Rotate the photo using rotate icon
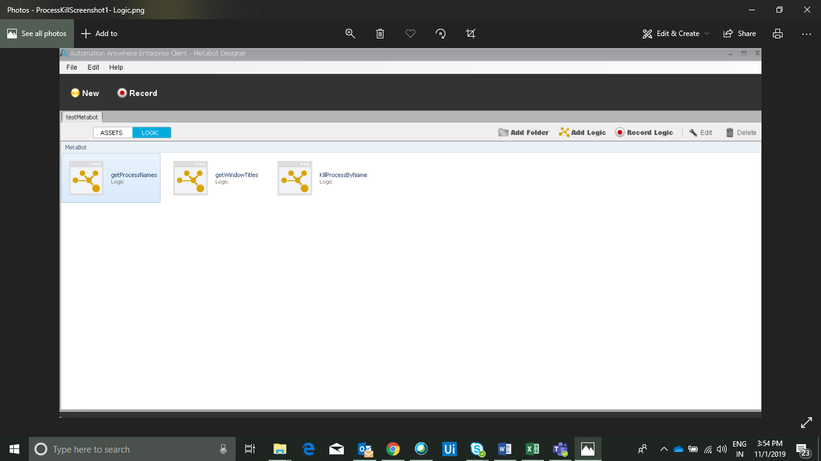This screenshot has width=821, height=461. (x=441, y=34)
